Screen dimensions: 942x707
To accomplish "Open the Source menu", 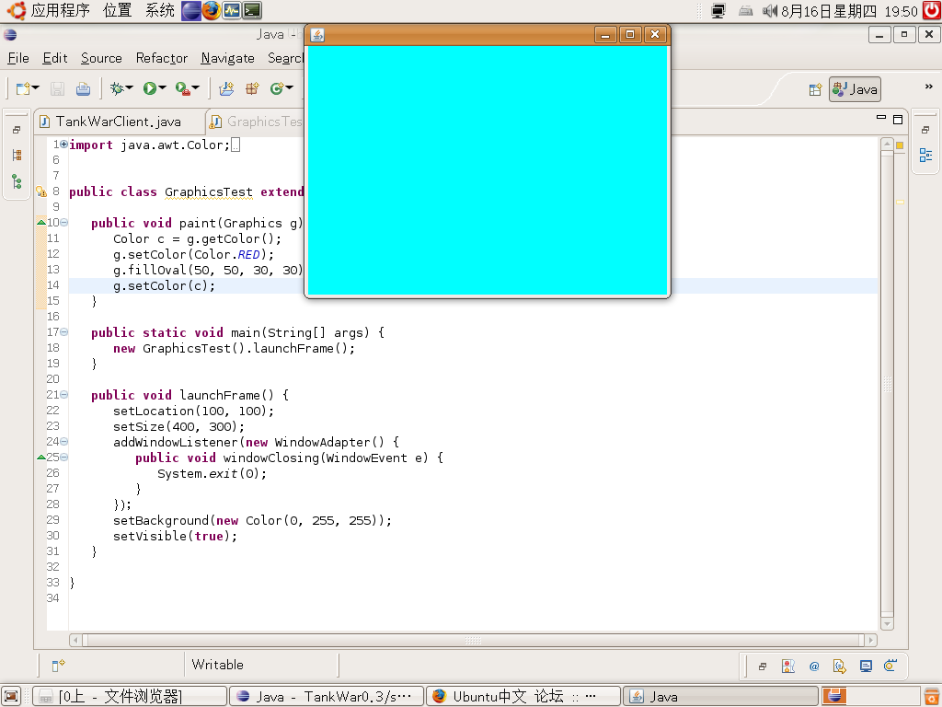I will point(101,58).
